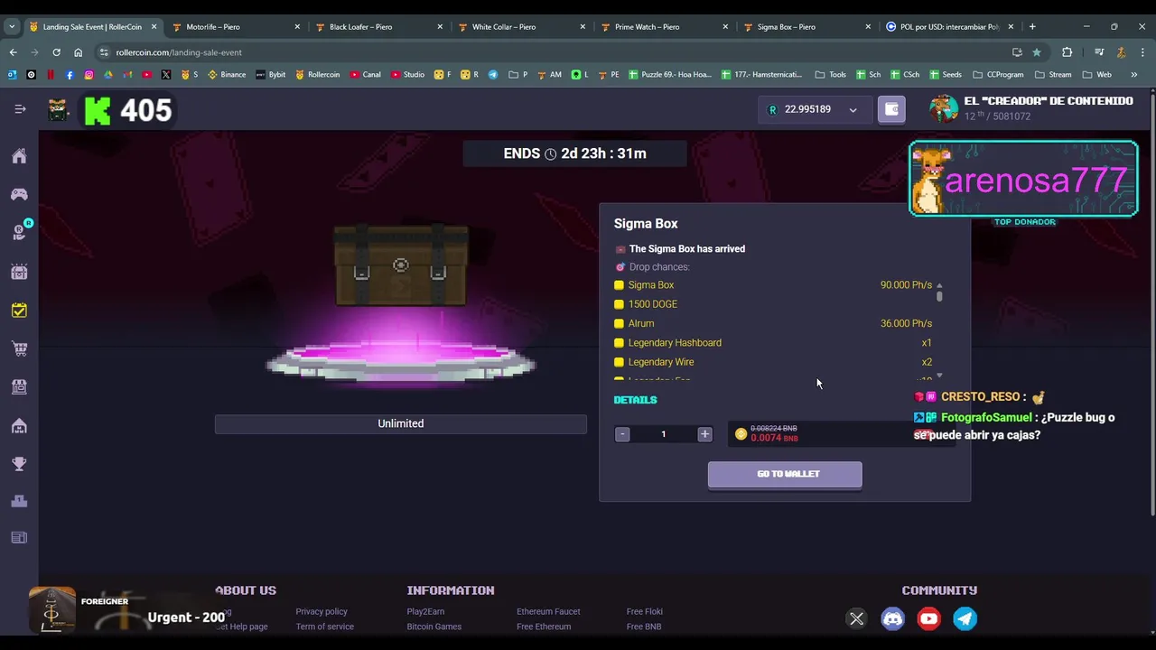
Task: Open Term of service link
Action: tap(324, 627)
